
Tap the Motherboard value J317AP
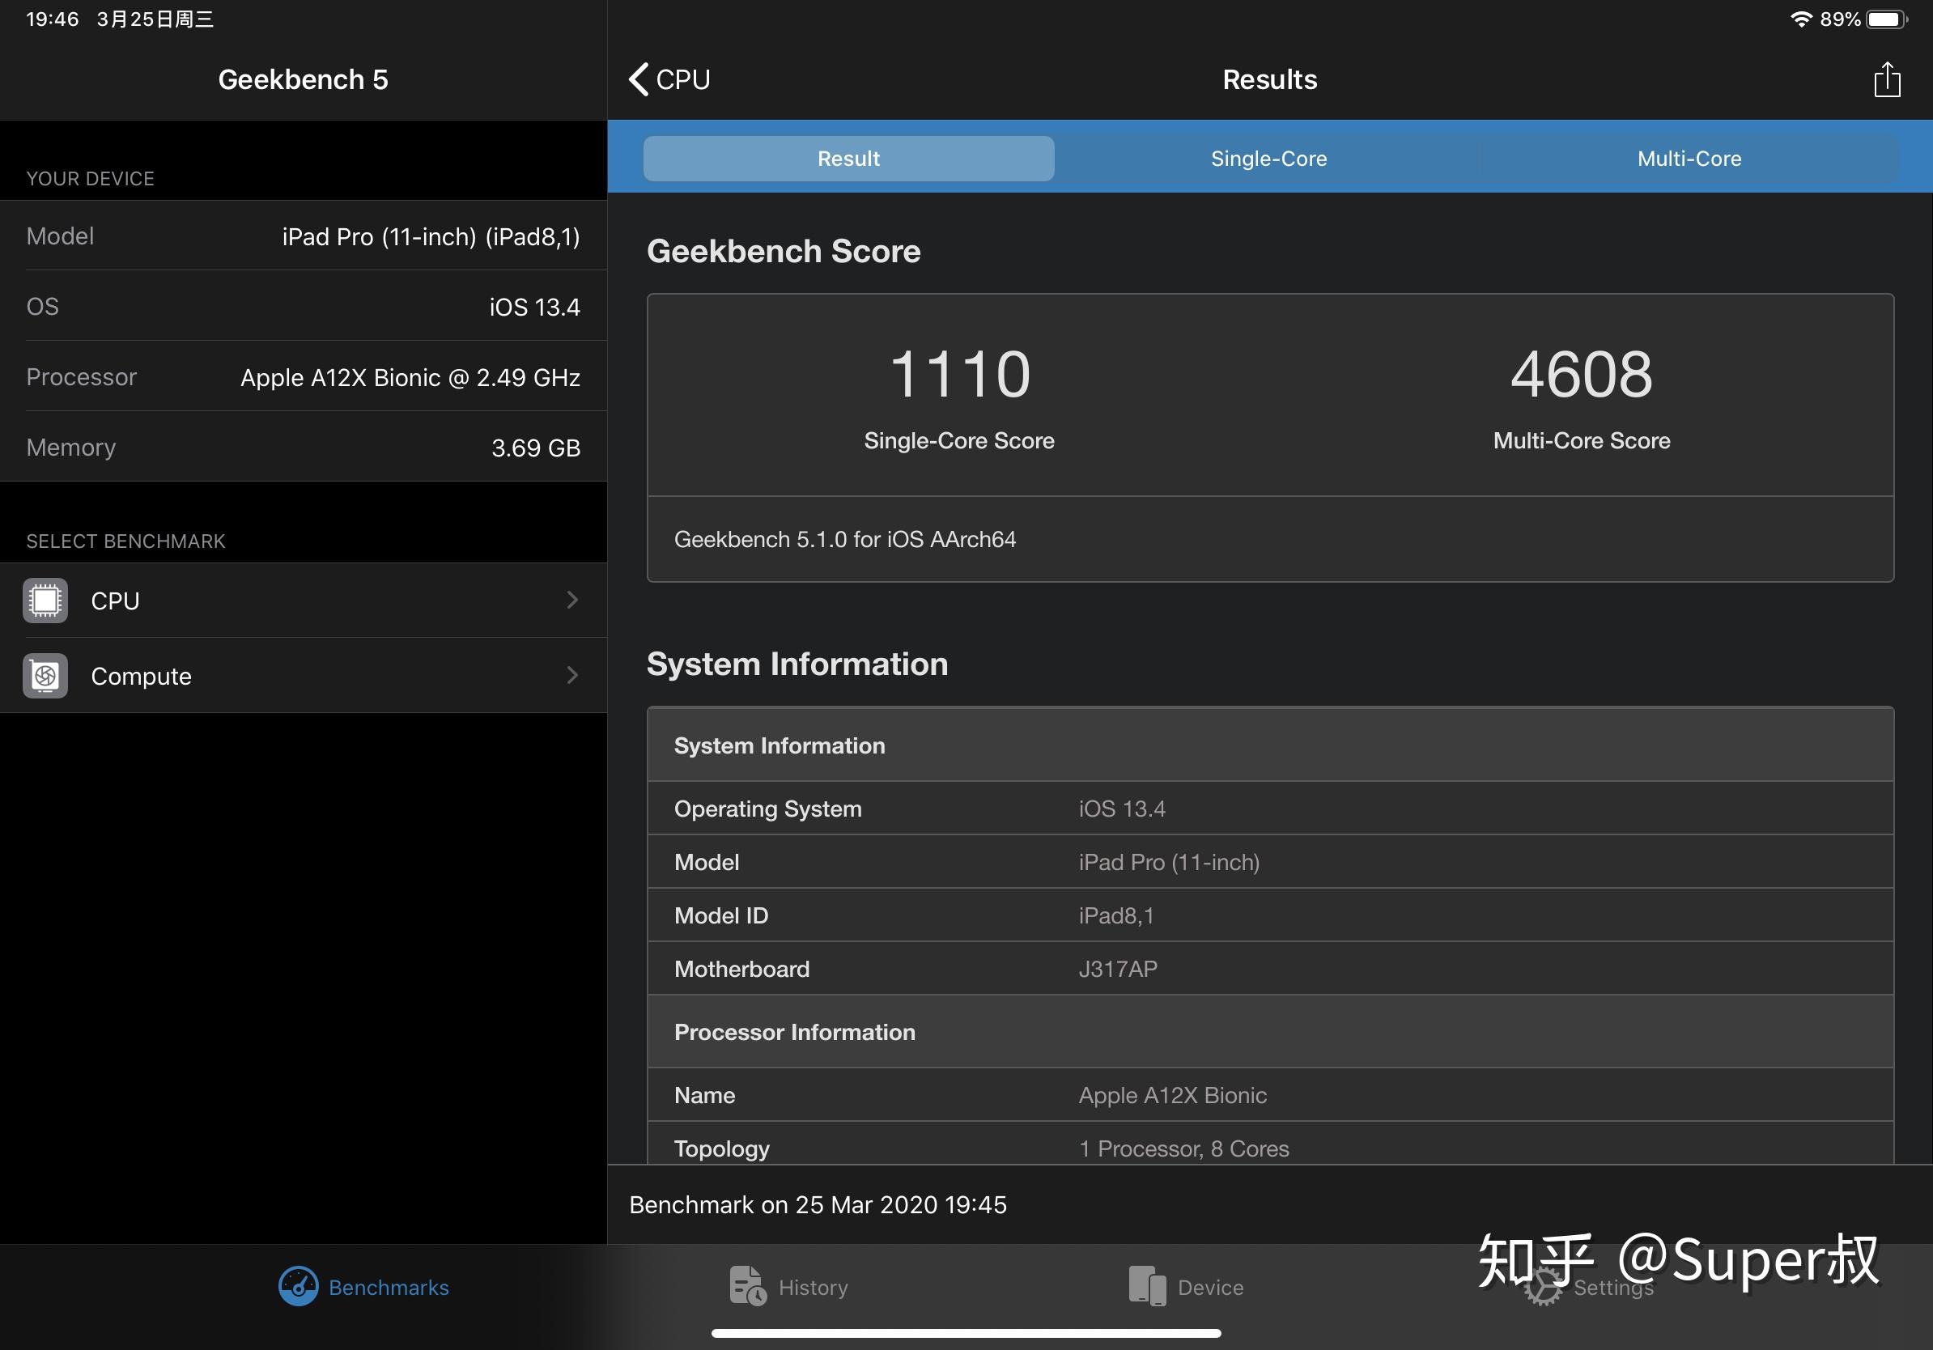tap(1118, 969)
